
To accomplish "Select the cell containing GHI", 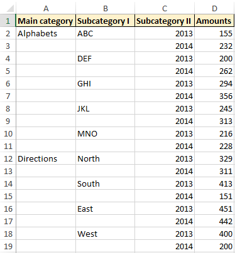I will click(x=105, y=83).
